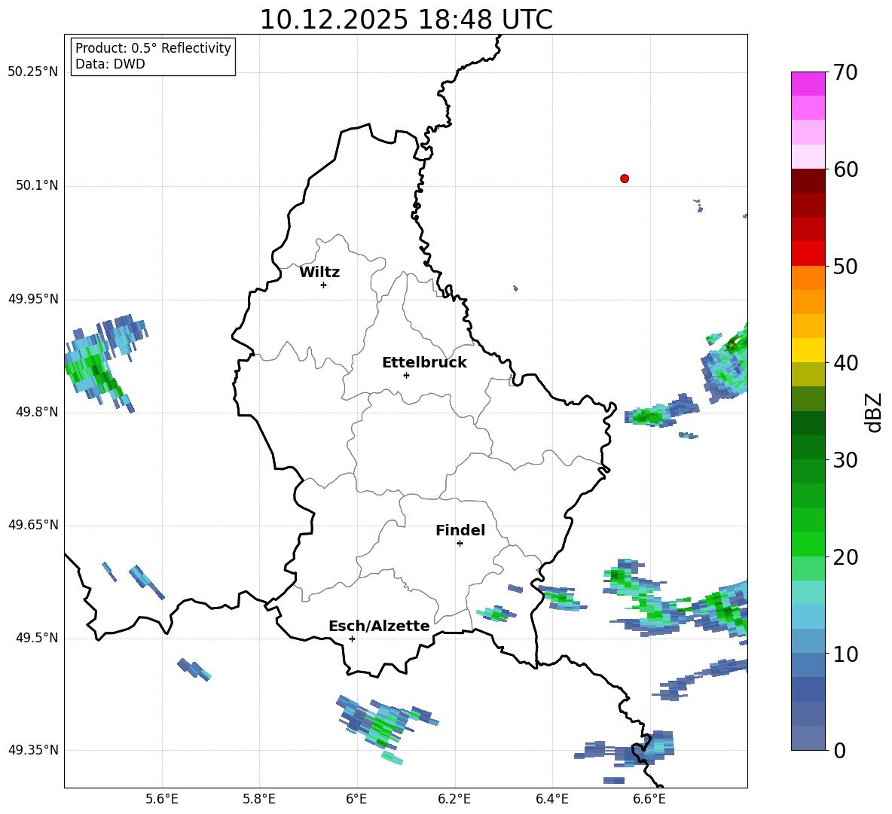Click the Wiltz station cross marker

324,285
